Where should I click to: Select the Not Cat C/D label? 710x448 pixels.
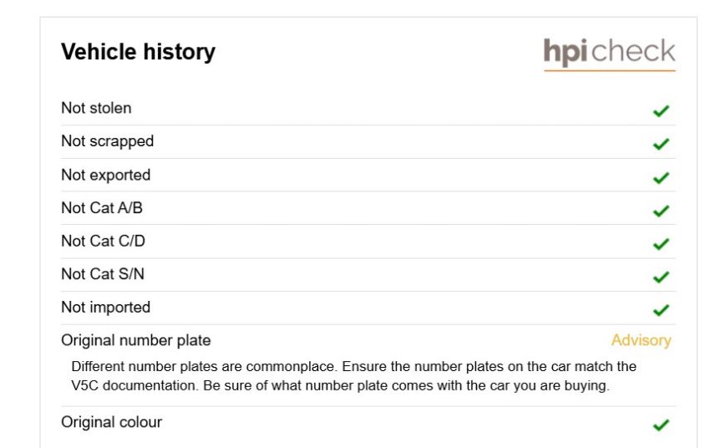click(104, 241)
